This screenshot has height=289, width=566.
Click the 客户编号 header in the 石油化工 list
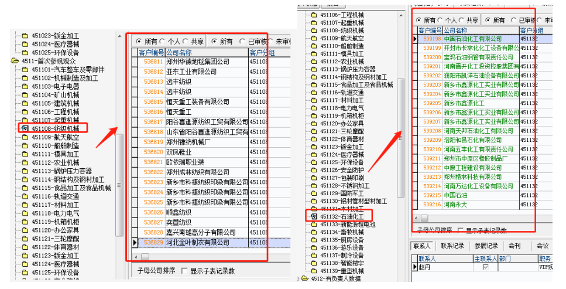tap(430, 30)
